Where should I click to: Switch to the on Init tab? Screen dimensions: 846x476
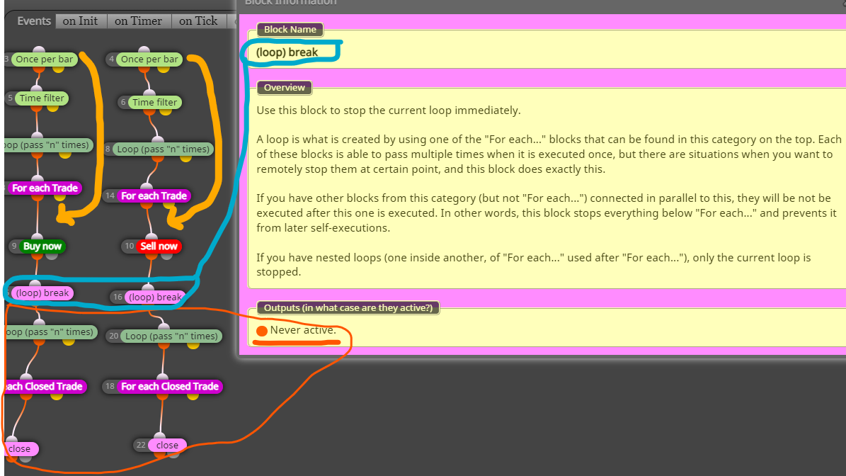(81, 21)
